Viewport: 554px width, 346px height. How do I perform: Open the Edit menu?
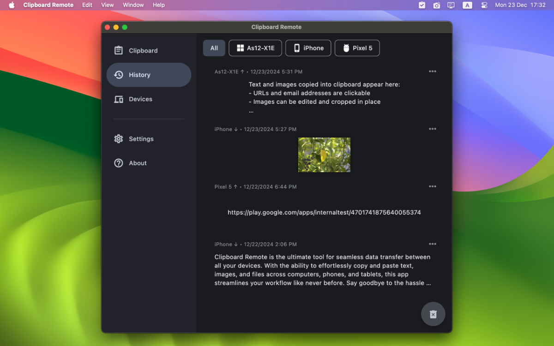coord(87,5)
